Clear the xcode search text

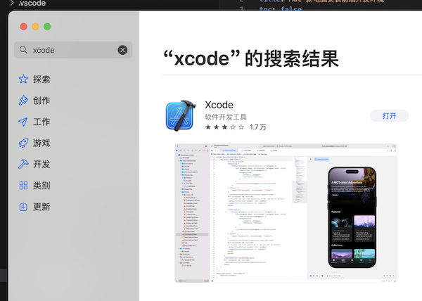(122, 50)
